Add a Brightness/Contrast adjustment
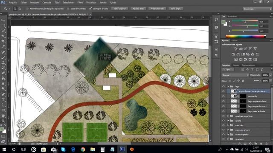 tap(236, 49)
